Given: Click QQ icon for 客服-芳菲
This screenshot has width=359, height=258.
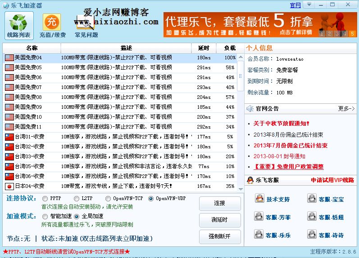Looking at the screenshot, I should [259, 216].
